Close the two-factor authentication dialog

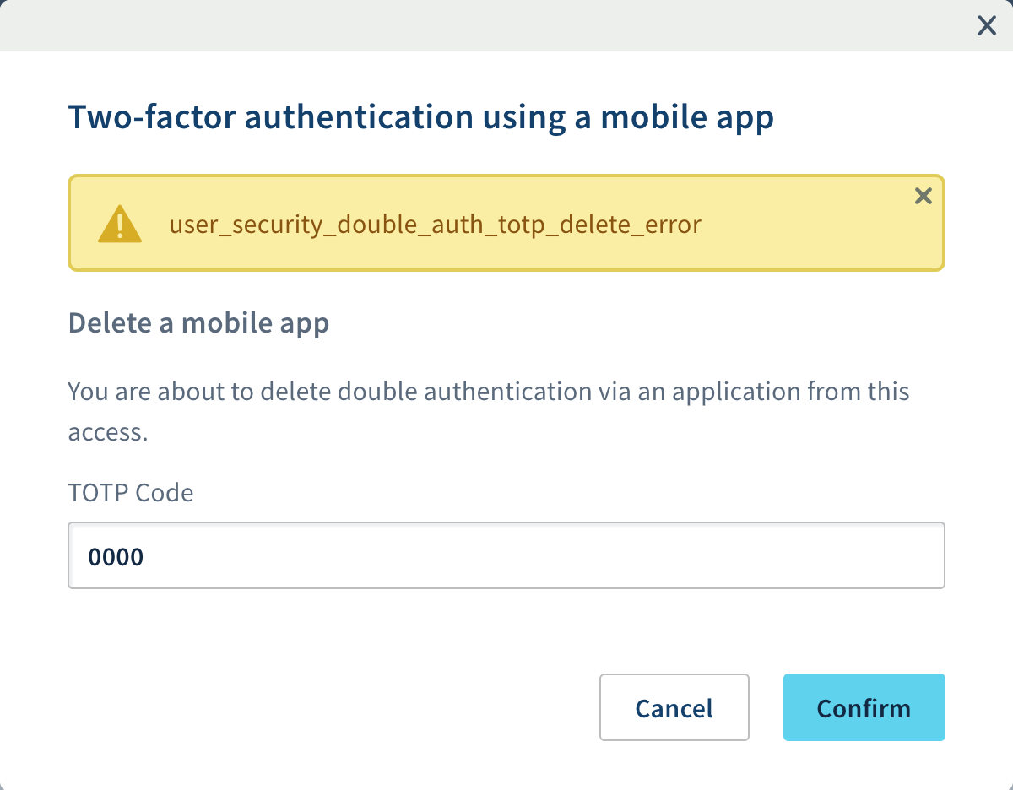[x=986, y=25]
